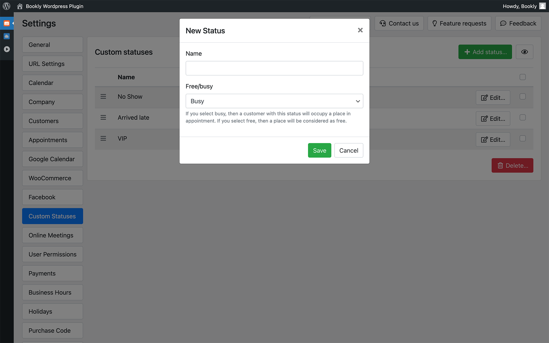The width and height of the screenshot is (549, 343).
Task: Toggle the eye visibility button
Action: point(524,52)
